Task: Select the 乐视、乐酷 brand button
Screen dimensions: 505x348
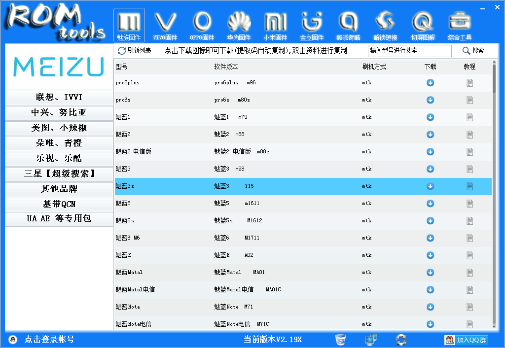Action: 59,158
